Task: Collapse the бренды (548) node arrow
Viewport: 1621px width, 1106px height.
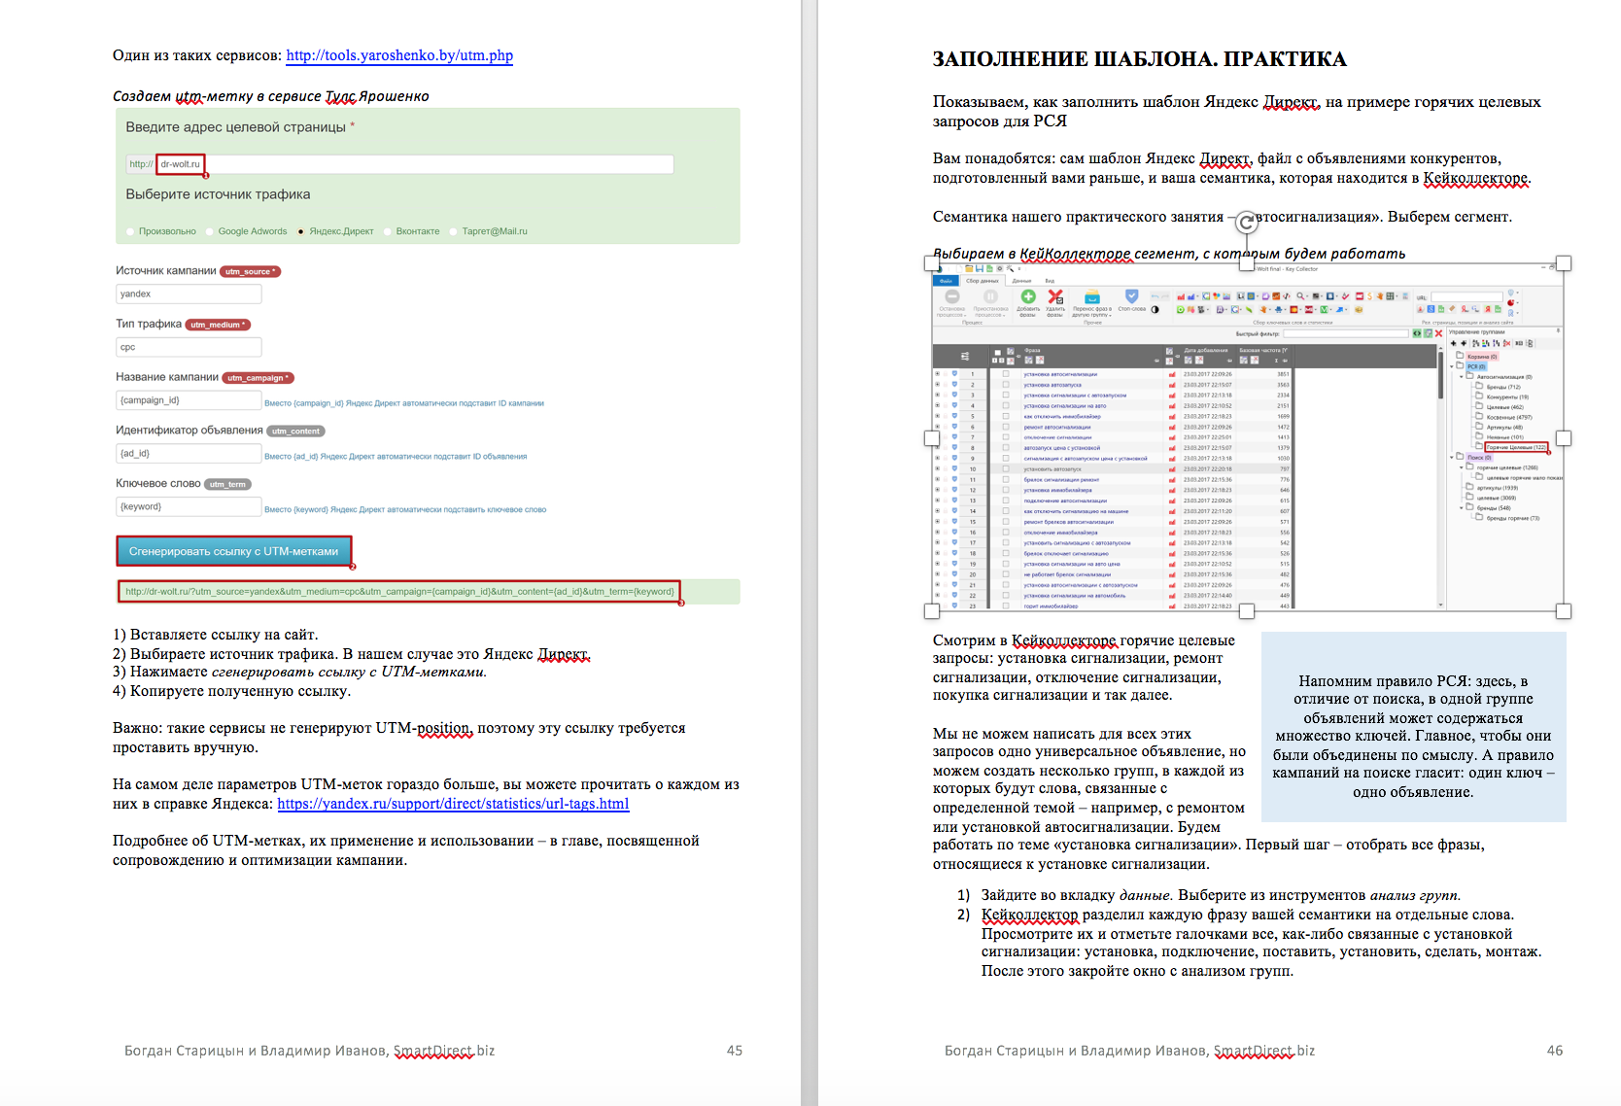Action: 1462,507
